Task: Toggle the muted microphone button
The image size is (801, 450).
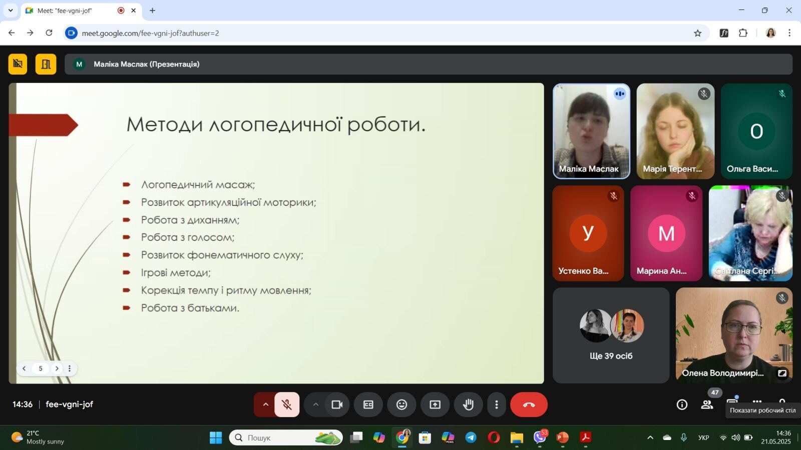Action: pos(287,404)
